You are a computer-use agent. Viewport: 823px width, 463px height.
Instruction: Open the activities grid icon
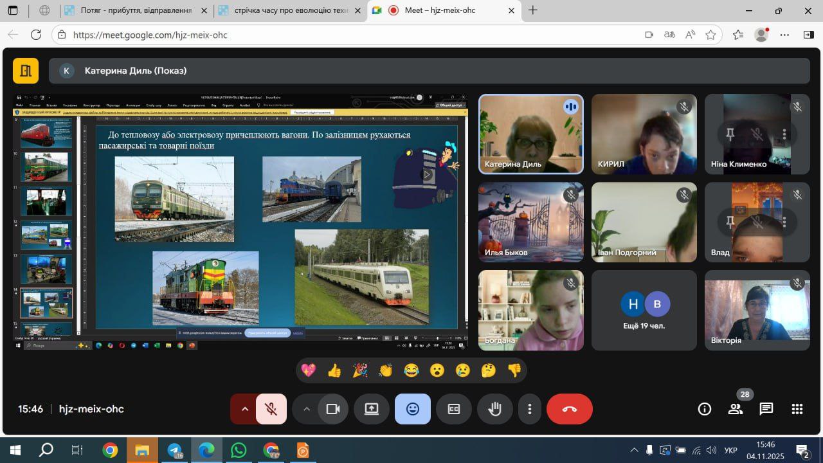click(797, 409)
